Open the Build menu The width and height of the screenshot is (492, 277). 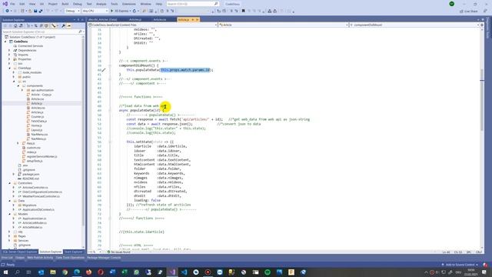65,4
